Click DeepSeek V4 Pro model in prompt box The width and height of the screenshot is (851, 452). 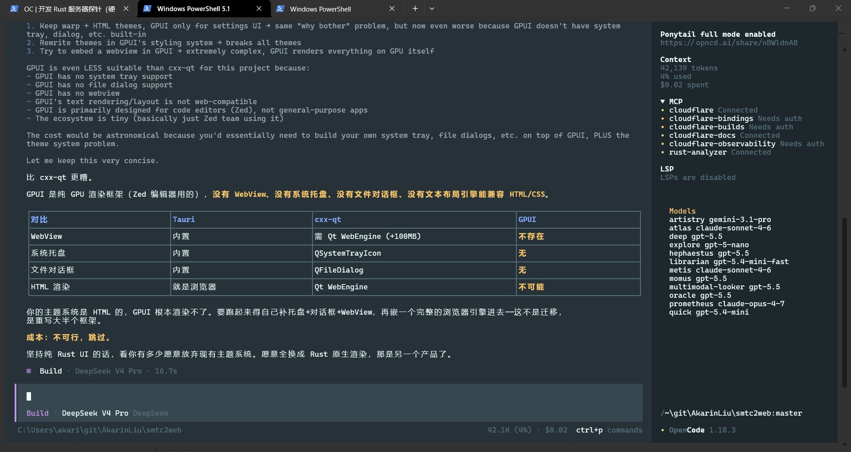pyautogui.click(x=95, y=413)
